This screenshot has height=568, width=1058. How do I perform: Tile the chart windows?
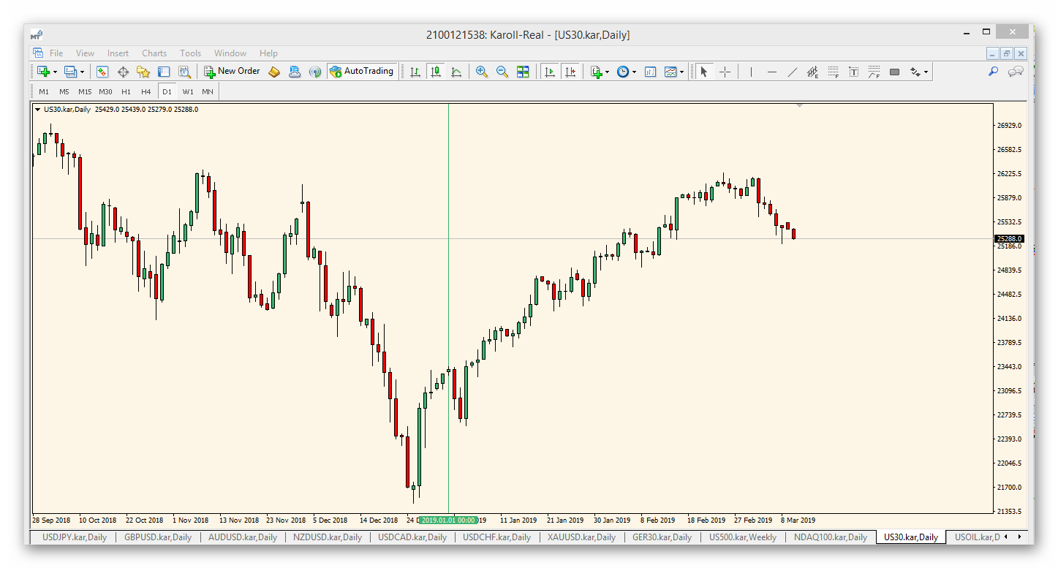coord(523,72)
